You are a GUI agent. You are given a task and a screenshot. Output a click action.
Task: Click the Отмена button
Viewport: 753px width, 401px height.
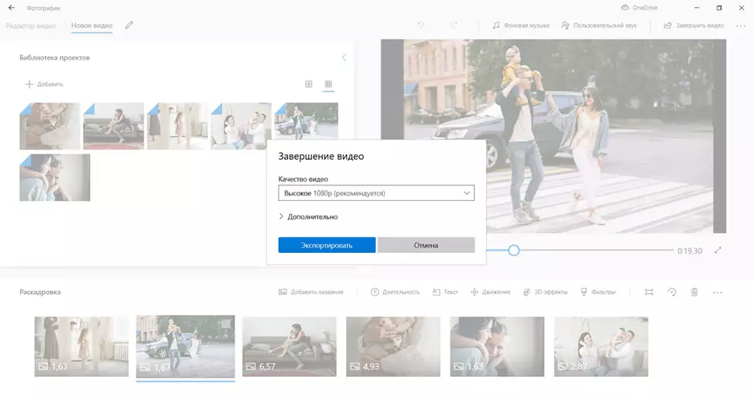425,245
